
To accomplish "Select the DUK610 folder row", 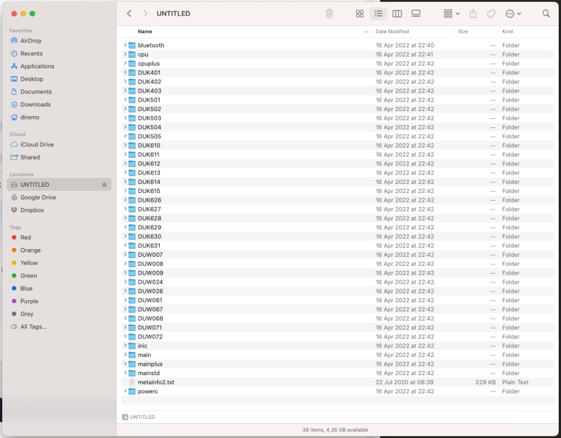I will coord(337,145).
